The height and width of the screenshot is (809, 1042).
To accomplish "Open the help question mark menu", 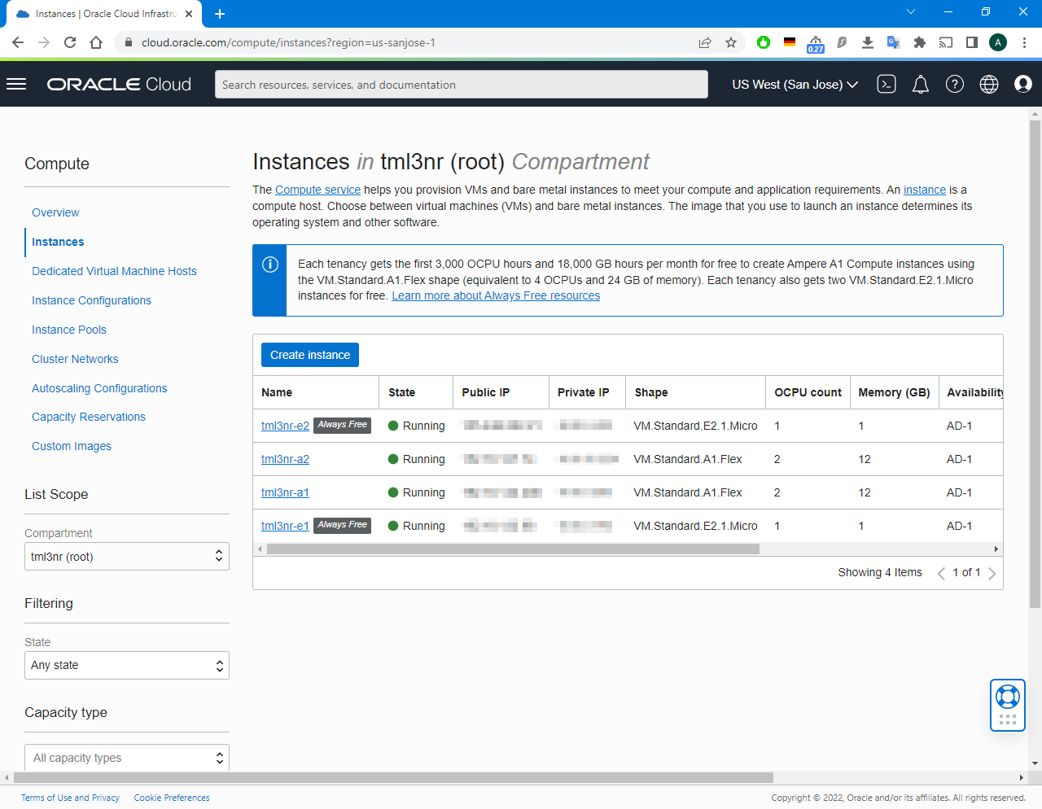I will 955,84.
